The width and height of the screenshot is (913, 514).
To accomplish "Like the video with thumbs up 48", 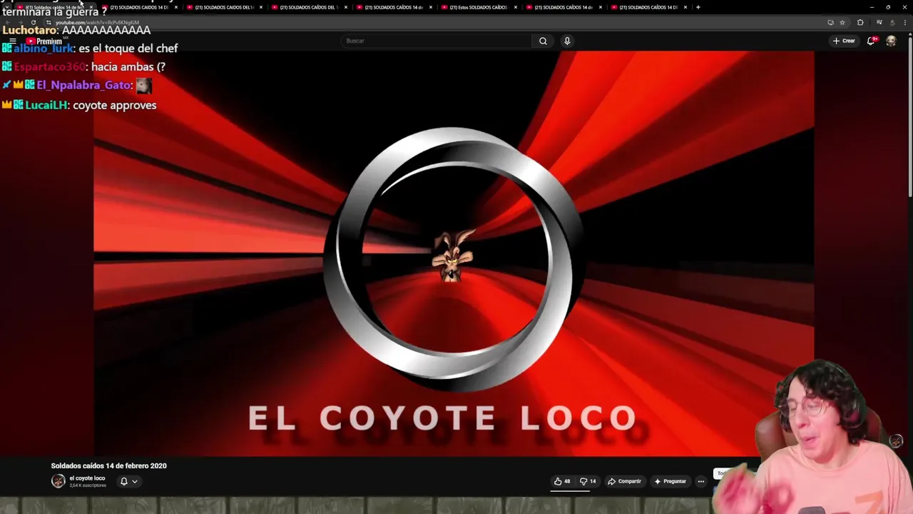I will point(562,481).
